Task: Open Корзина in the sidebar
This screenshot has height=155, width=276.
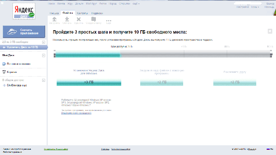Action: pyautogui.click(x=12, y=72)
